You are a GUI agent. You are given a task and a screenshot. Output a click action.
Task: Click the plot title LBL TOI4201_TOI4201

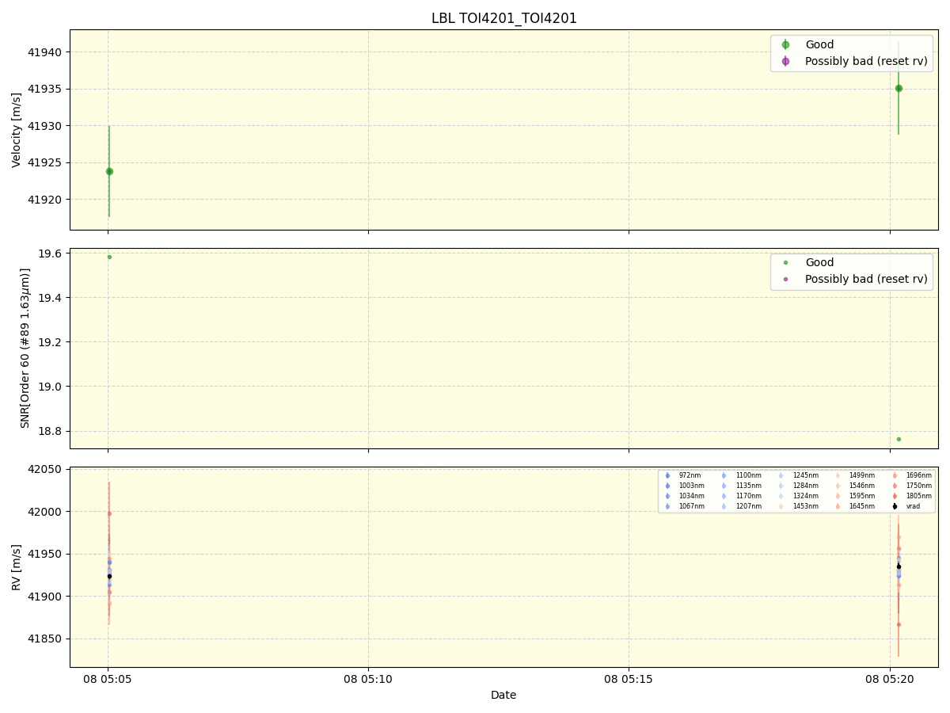504,18
